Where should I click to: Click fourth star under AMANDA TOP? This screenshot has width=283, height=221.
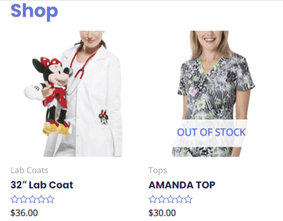(179, 199)
